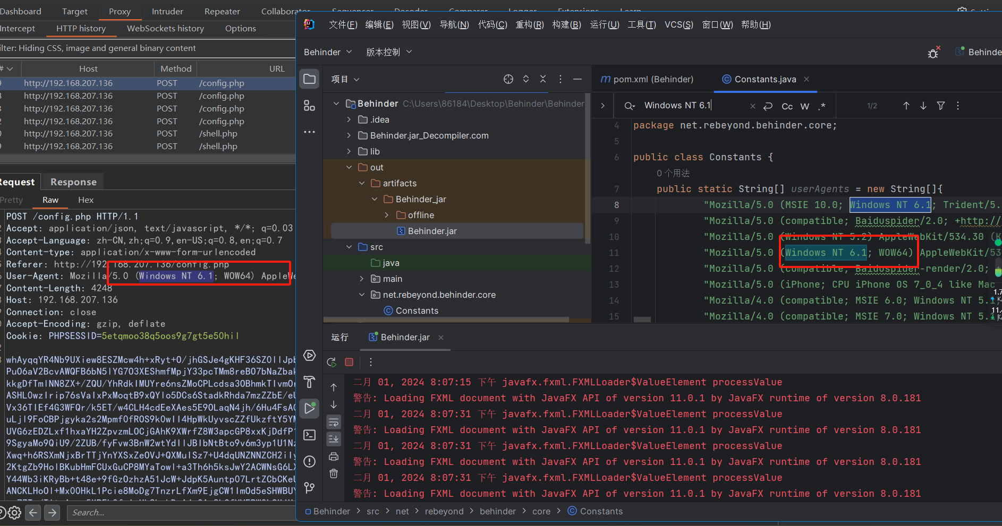Collapse the artifacts folder
This screenshot has width=1002, height=526.
pos(362,183)
